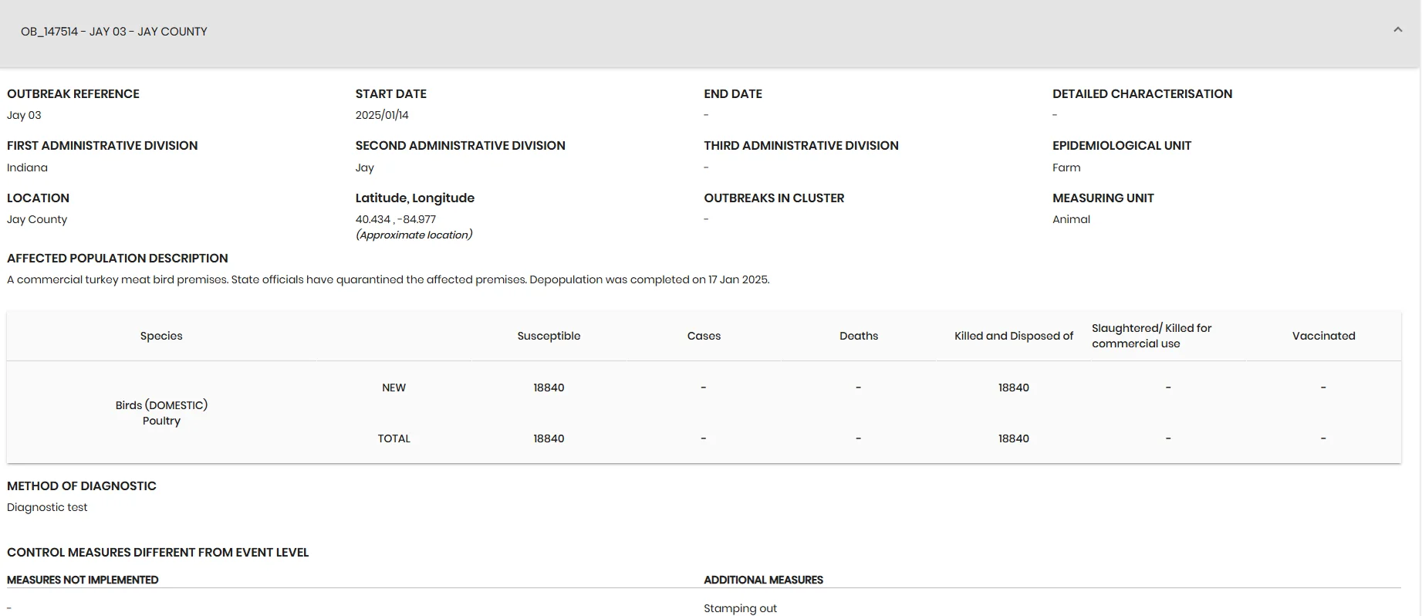Select NEW row Killed and Disposed 18840

pos(1014,388)
